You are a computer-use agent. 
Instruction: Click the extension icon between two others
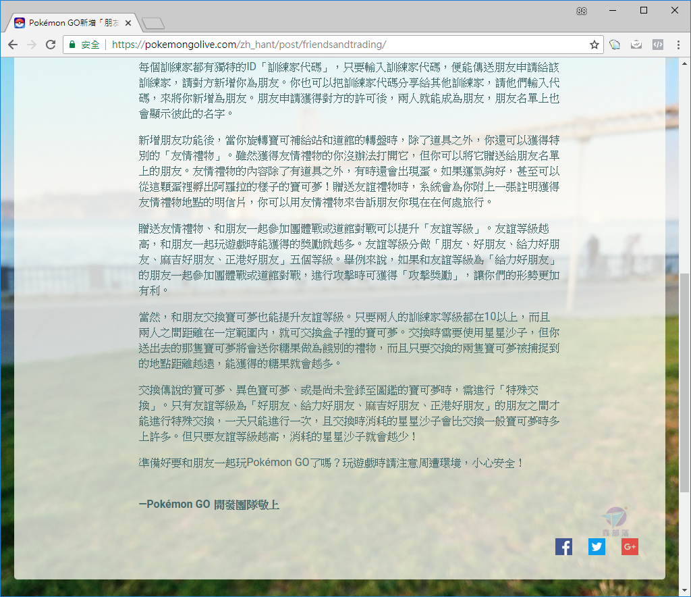pos(636,45)
